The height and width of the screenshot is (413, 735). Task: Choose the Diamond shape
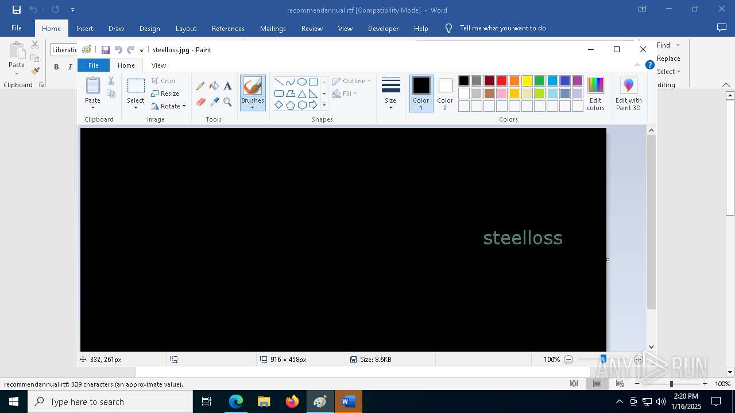[x=279, y=105]
